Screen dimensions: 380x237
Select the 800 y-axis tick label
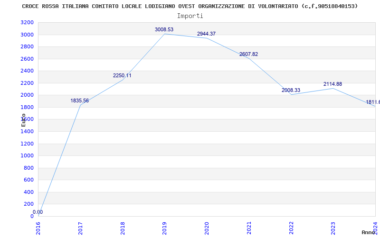[x=29, y=168]
